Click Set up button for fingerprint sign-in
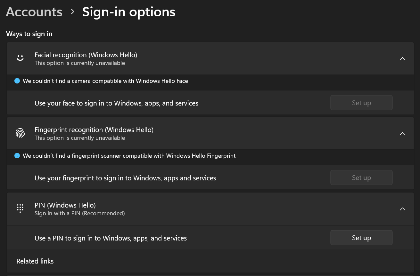This screenshot has height=276, width=420. point(361,178)
